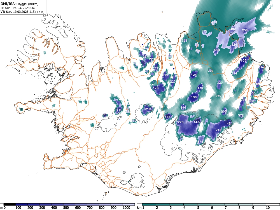Click the 105 visibility value
Viewport: 280px width, 210px height.
tap(243, 61)
